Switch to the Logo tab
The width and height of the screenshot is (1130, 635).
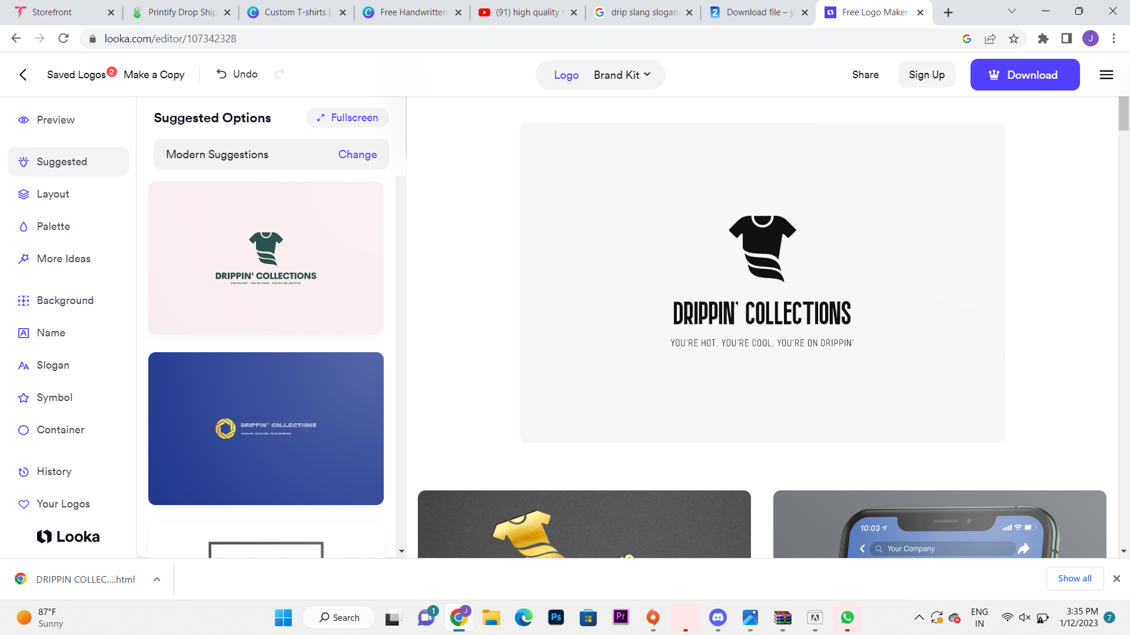tap(566, 75)
